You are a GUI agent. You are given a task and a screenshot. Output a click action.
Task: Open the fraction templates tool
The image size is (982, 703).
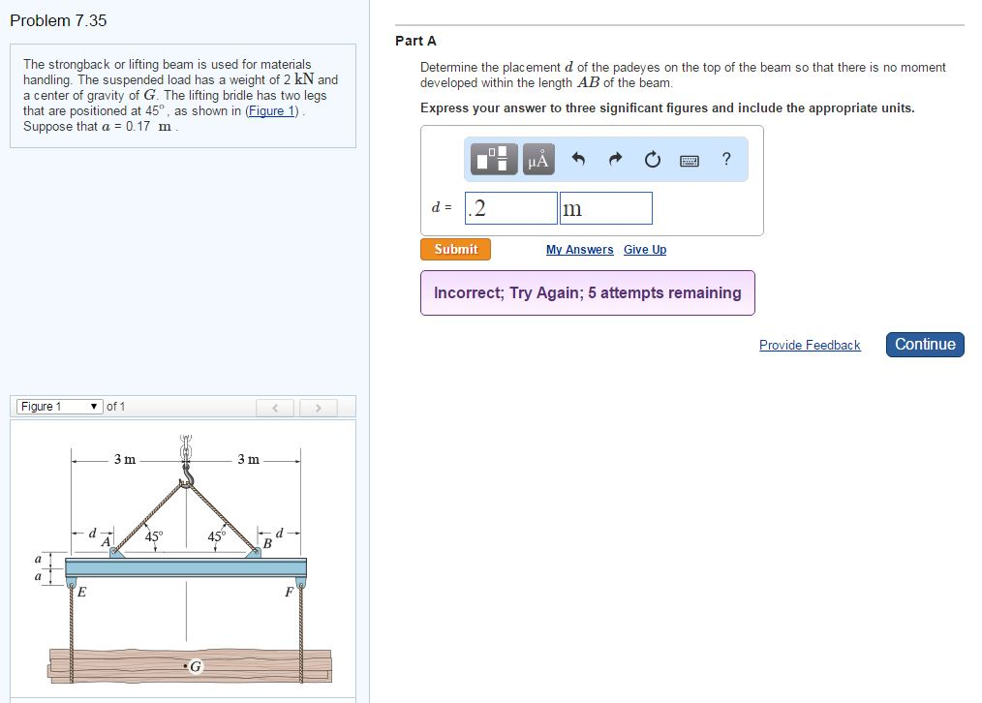[x=496, y=160]
